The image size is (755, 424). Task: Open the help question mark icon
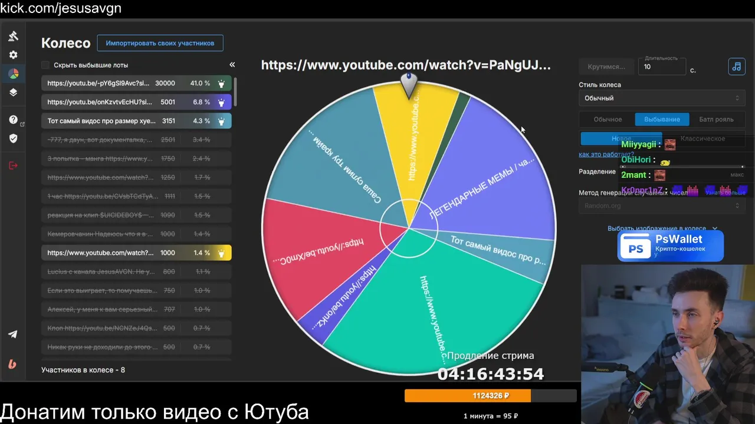(13, 120)
